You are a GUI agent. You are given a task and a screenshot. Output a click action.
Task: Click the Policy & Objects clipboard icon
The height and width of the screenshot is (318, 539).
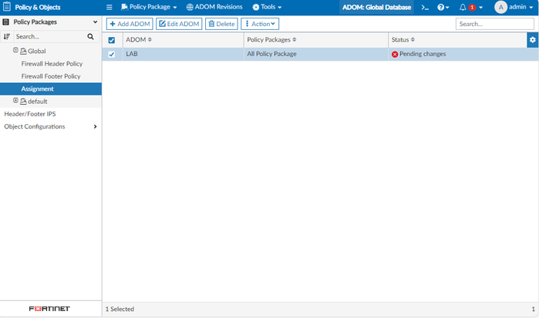pyautogui.click(x=6, y=6)
